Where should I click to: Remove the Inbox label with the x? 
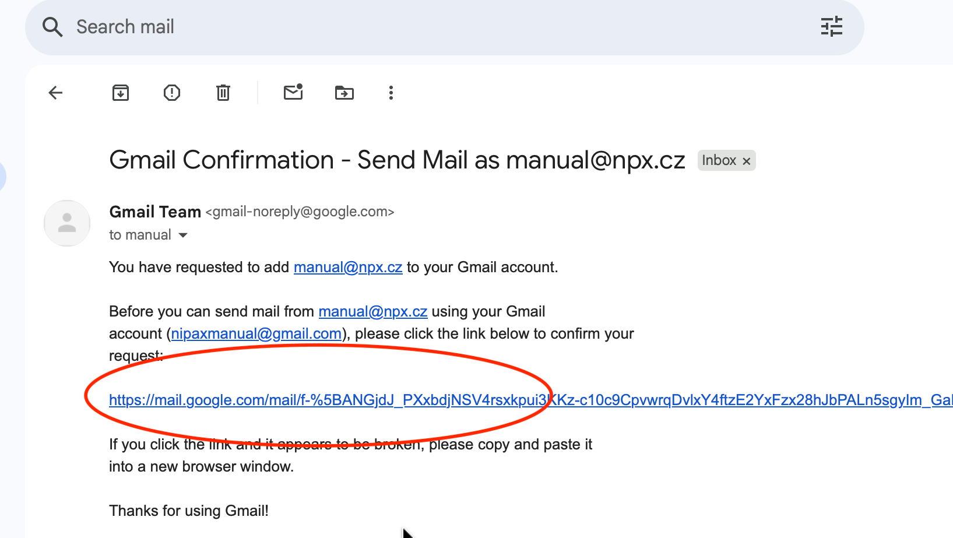coord(746,161)
